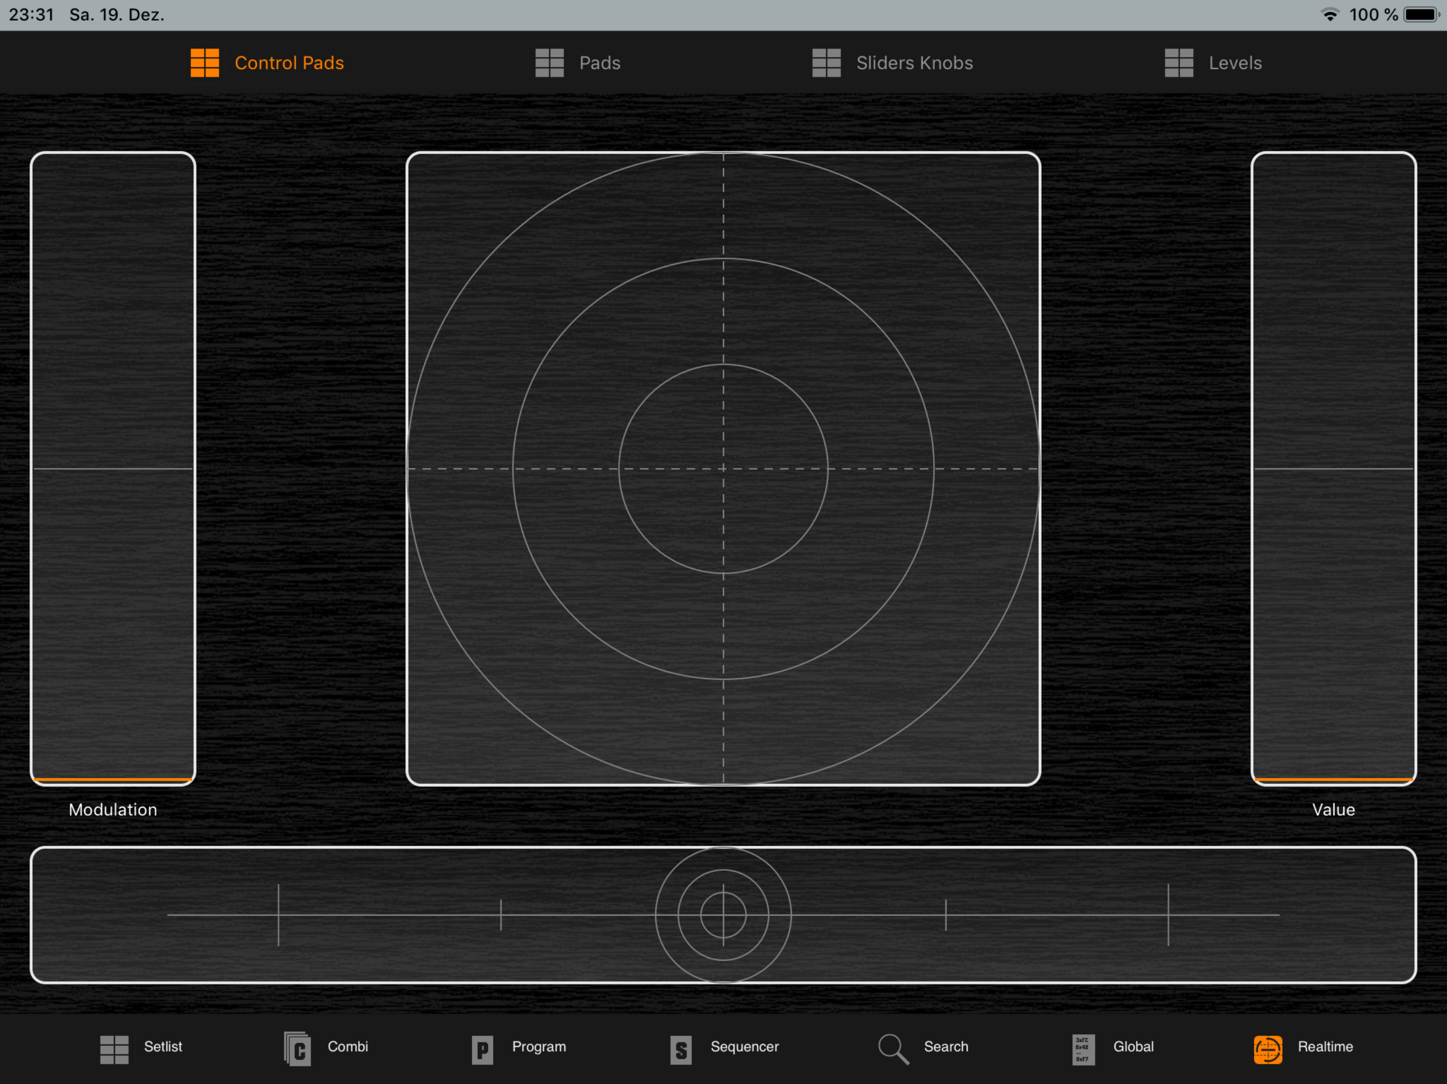1447x1084 pixels.
Task: Go to the Setlist section
Action: (163, 1047)
